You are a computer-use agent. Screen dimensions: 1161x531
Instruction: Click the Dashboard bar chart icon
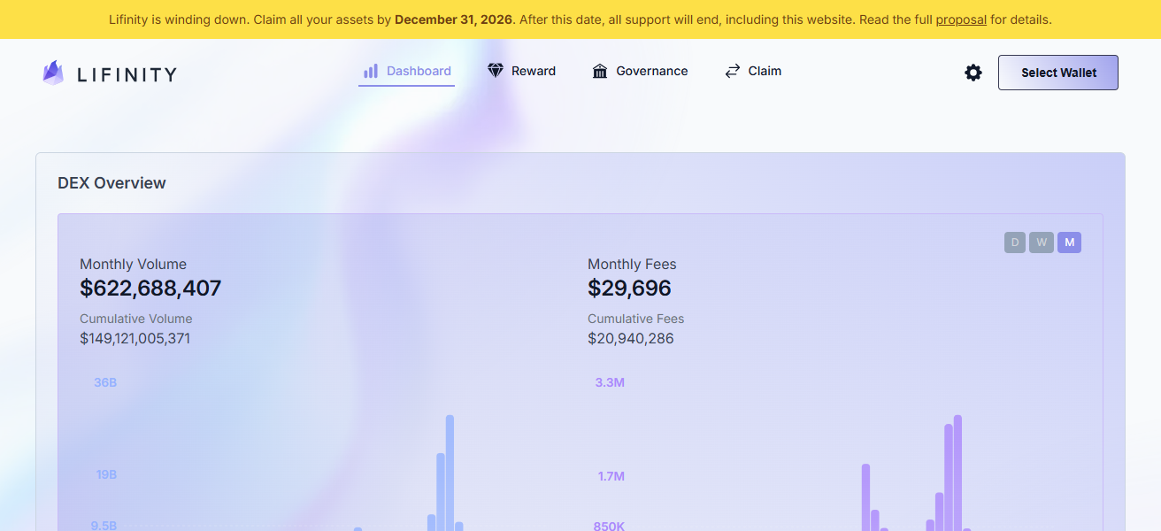click(x=371, y=71)
